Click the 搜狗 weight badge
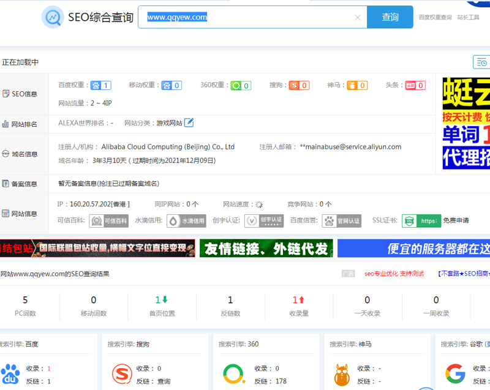 [299, 86]
